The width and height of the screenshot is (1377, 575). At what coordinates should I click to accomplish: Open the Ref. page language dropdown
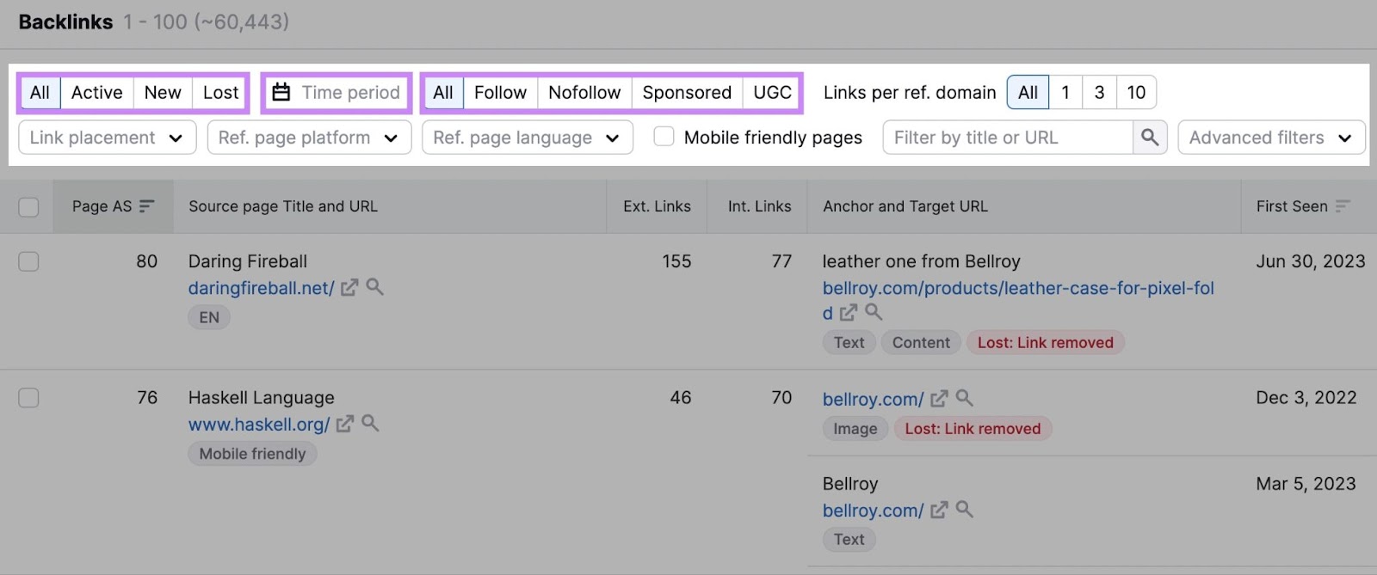[x=527, y=138]
